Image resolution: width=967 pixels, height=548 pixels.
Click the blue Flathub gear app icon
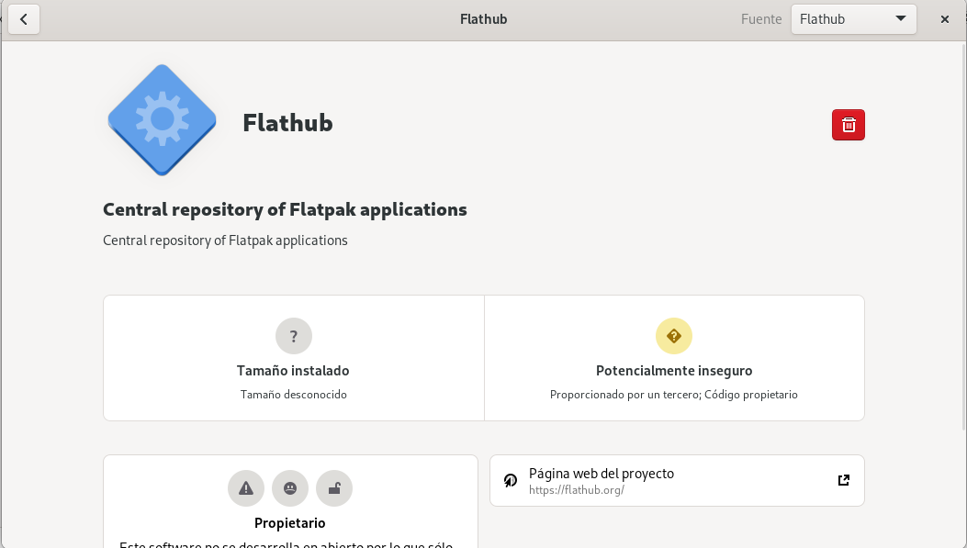tap(162, 119)
